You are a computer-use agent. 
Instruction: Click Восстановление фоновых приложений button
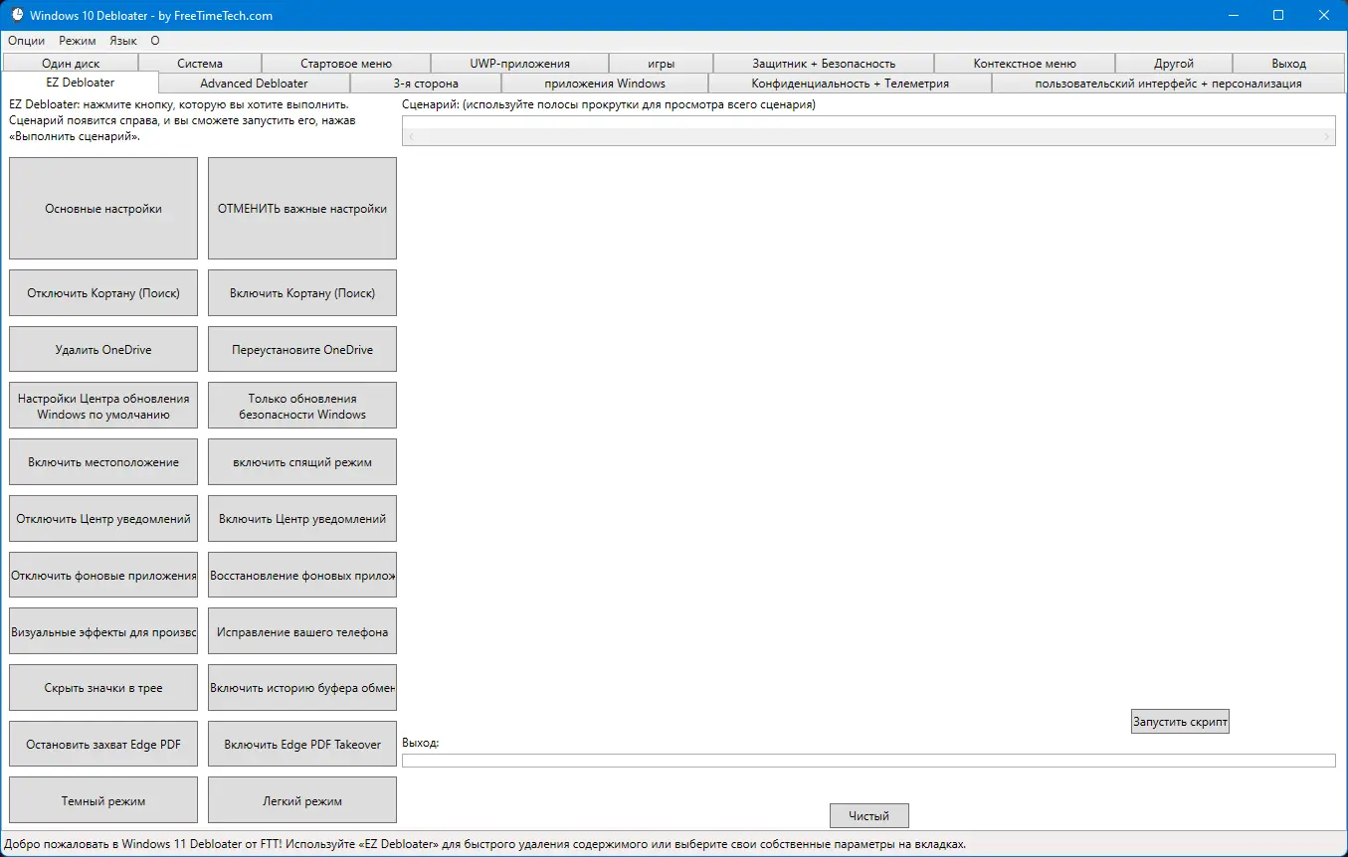pyautogui.click(x=302, y=576)
